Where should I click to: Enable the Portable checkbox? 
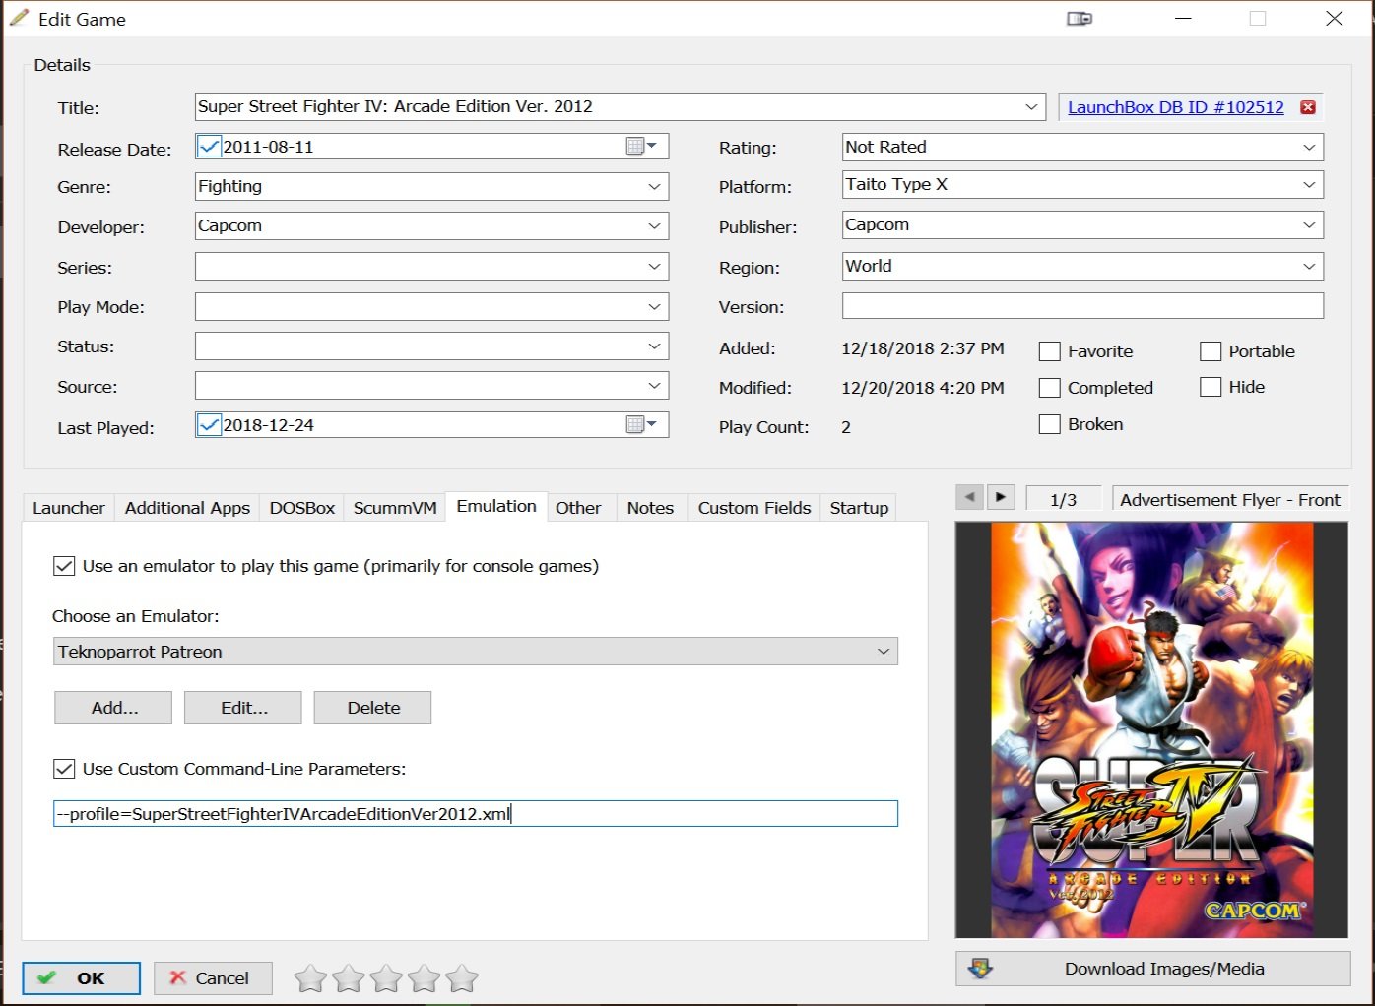click(1211, 351)
